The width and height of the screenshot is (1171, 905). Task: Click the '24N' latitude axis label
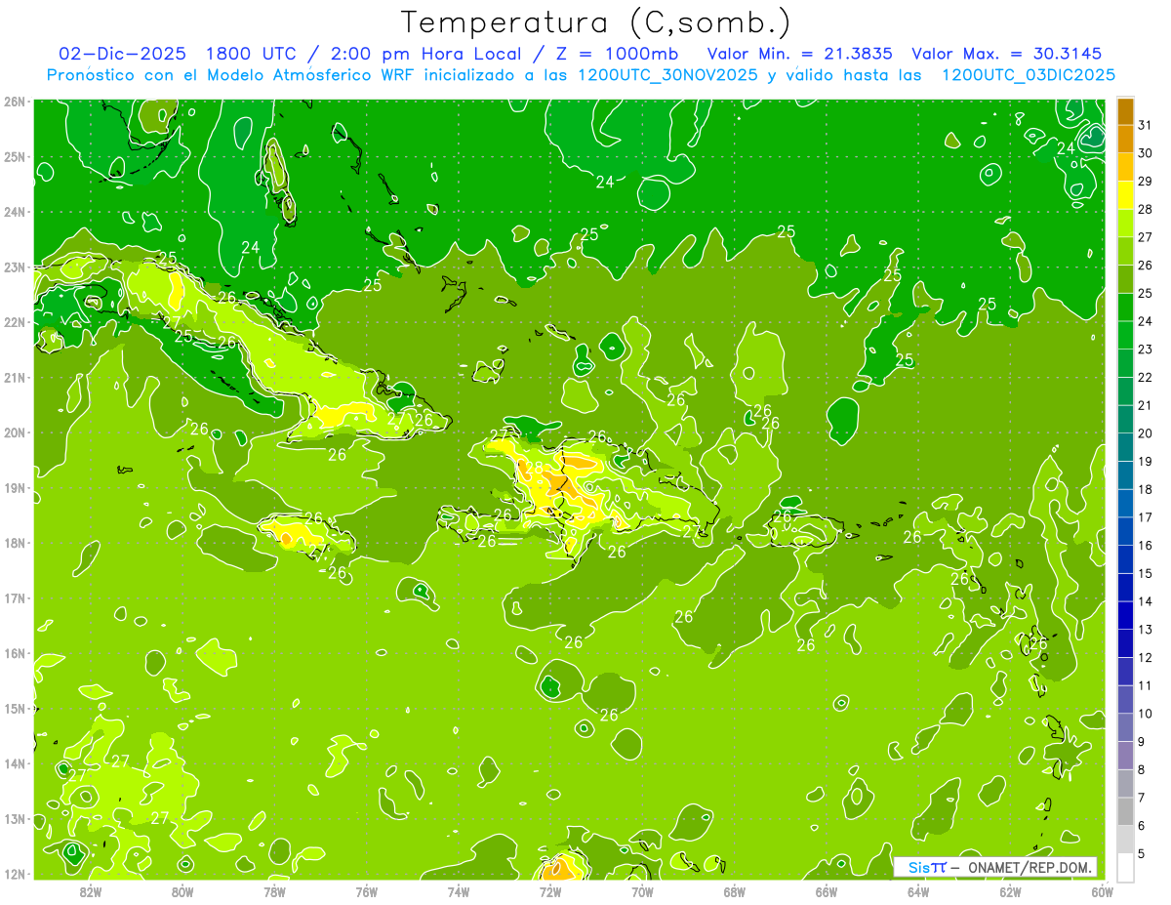click(x=14, y=212)
